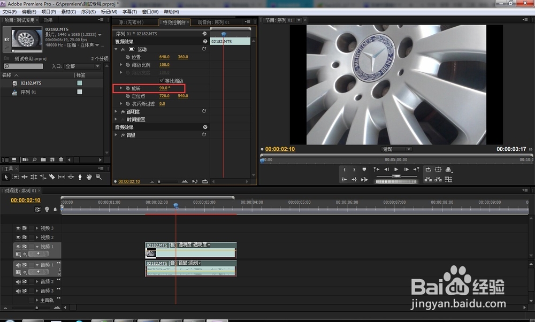
Task: Select the Rate Stretch tool
Action: tap(43, 177)
